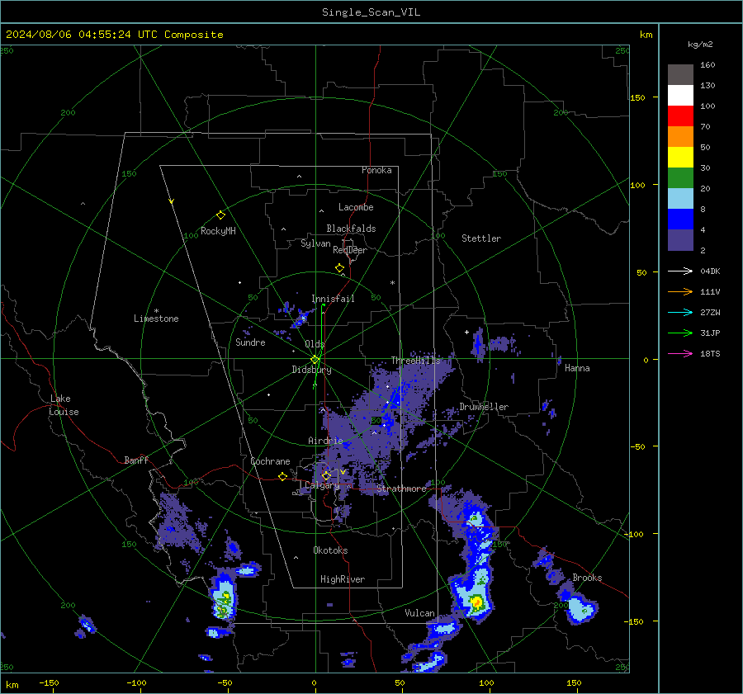Click the light blue storm cell below Brooks

(580, 609)
